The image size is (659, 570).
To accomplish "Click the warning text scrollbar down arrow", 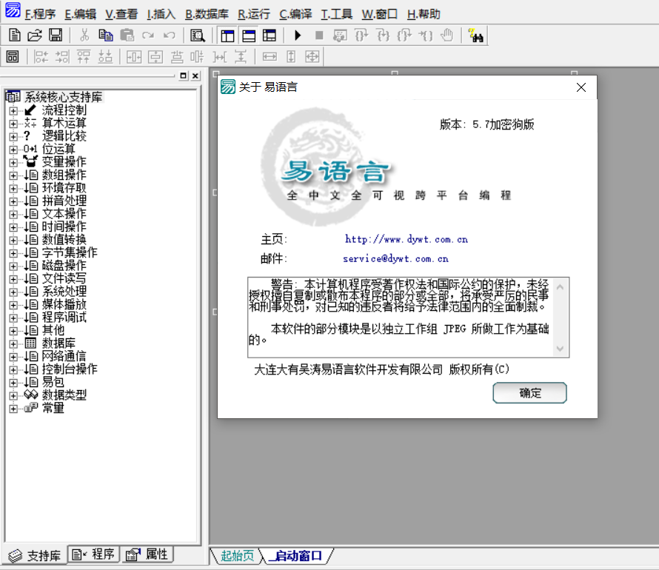I will [x=560, y=349].
